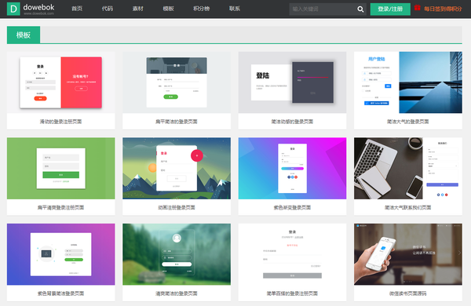Viewport: 471px width, 306px height.
Task: Open the 紫色渐变登录页面 thumbnail
Action: [292, 168]
